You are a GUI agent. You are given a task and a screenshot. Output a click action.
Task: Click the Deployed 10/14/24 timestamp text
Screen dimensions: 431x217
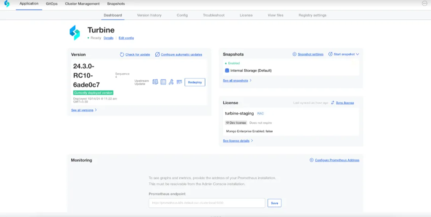click(x=95, y=100)
